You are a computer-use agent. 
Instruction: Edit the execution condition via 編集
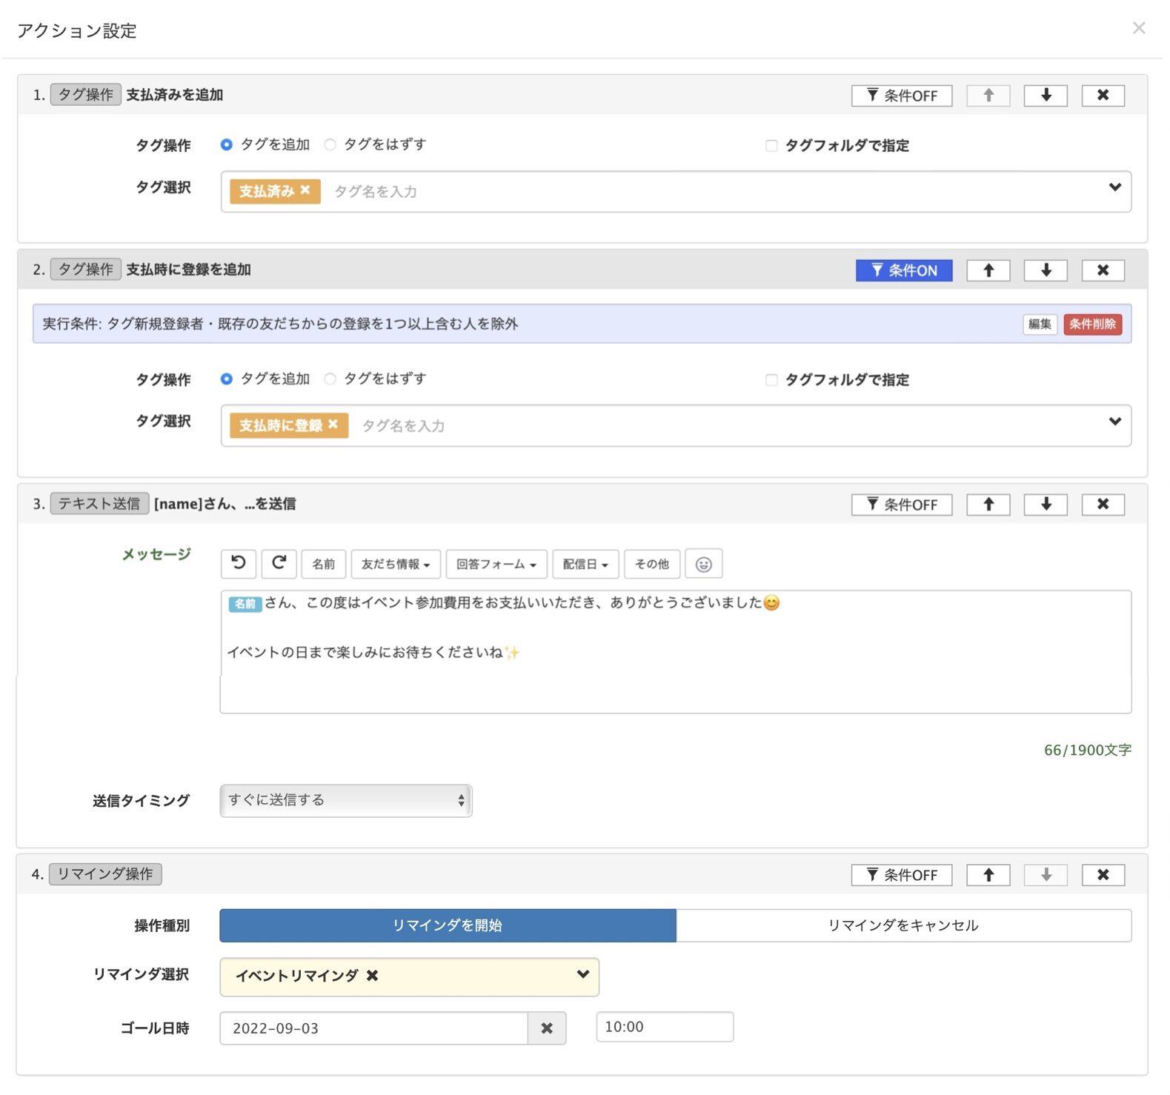(x=1040, y=324)
